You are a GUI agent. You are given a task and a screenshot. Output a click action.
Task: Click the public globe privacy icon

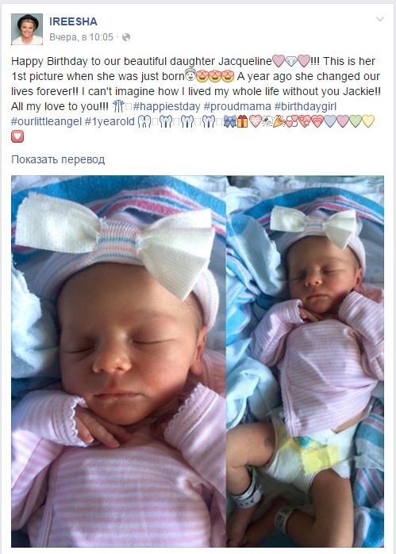pos(126,37)
